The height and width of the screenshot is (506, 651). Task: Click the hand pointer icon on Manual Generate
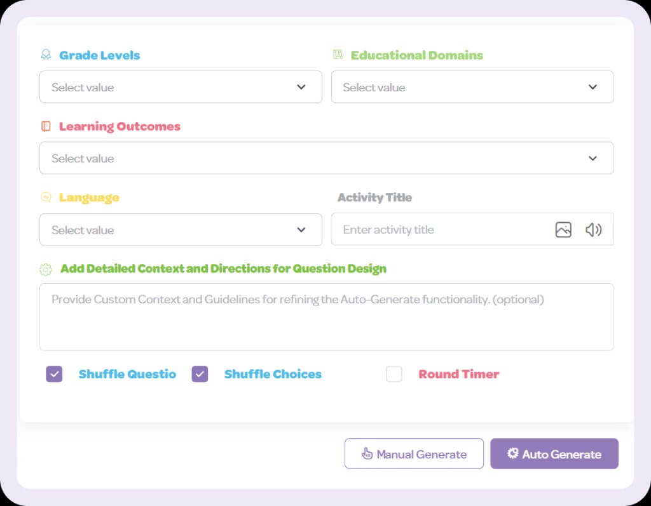(x=367, y=453)
